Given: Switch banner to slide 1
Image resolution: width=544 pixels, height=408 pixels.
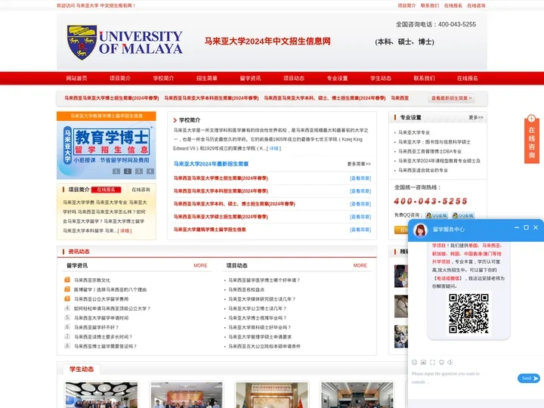Looking at the screenshot, I should 116,171.
